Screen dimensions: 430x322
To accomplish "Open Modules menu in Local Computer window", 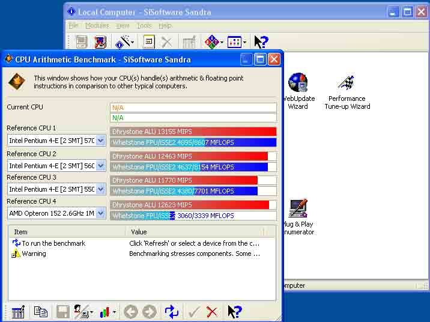I will [97, 26].
